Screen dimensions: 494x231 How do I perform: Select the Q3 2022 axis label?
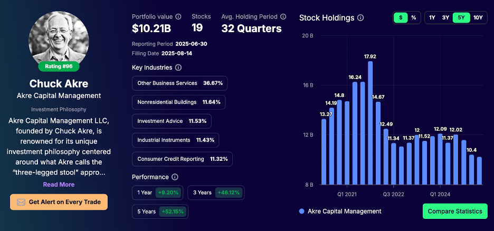pyautogui.click(x=394, y=194)
